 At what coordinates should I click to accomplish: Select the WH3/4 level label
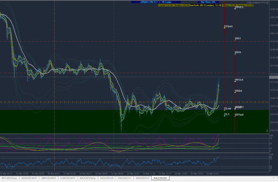point(239,80)
